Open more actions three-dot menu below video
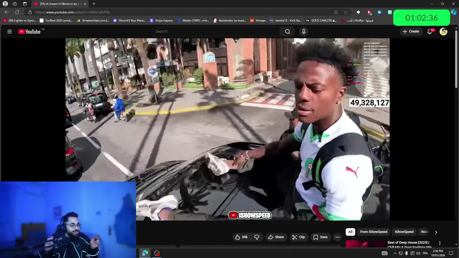This screenshot has height=258, width=459. pyautogui.click(x=337, y=237)
